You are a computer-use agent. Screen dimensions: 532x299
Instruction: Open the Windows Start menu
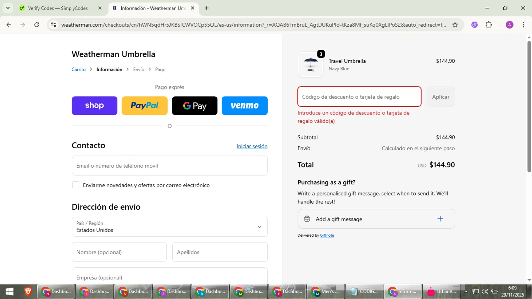click(x=10, y=292)
